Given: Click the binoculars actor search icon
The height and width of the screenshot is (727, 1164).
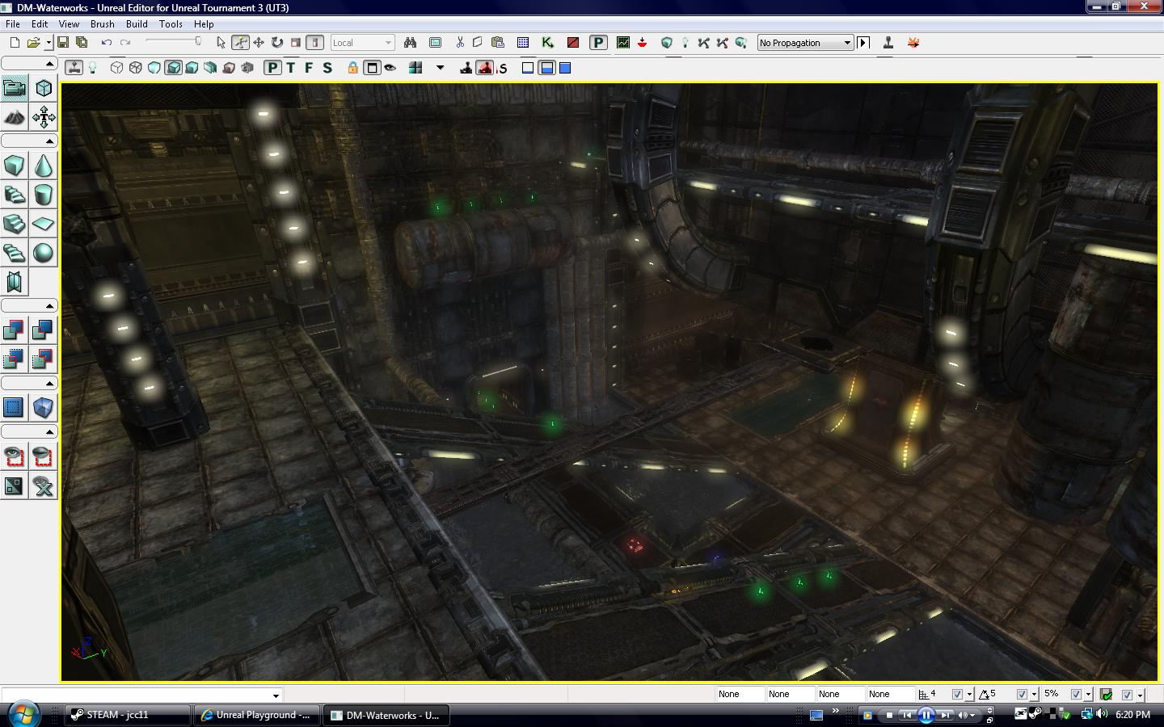Looking at the screenshot, I should (409, 42).
